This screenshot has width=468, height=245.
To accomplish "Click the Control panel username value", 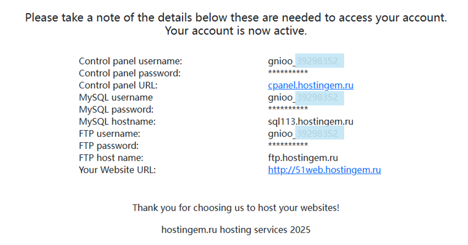I will coord(305,62).
